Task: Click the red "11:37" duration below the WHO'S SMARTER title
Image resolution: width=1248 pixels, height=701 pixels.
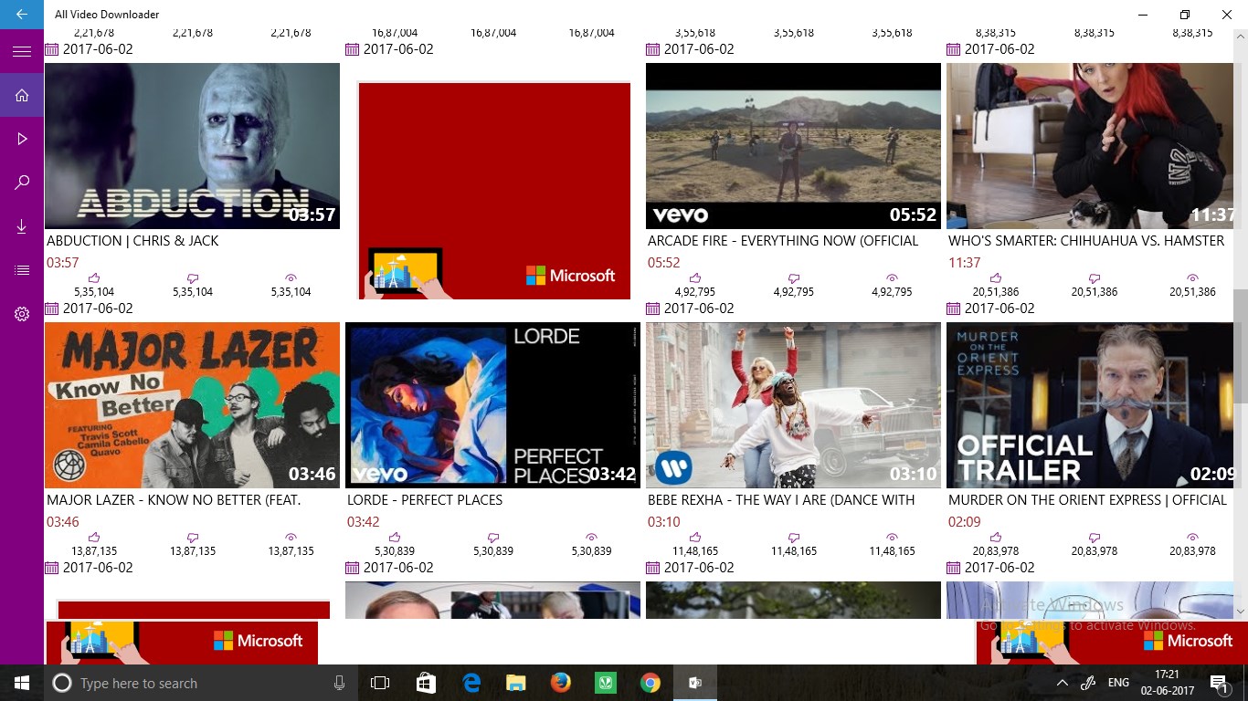Action: pyautogui.click(x=965, y=263)
